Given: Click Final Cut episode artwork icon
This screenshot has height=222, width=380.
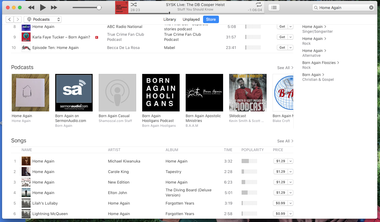Looking at the screenshot, I should tap(26, 27).
